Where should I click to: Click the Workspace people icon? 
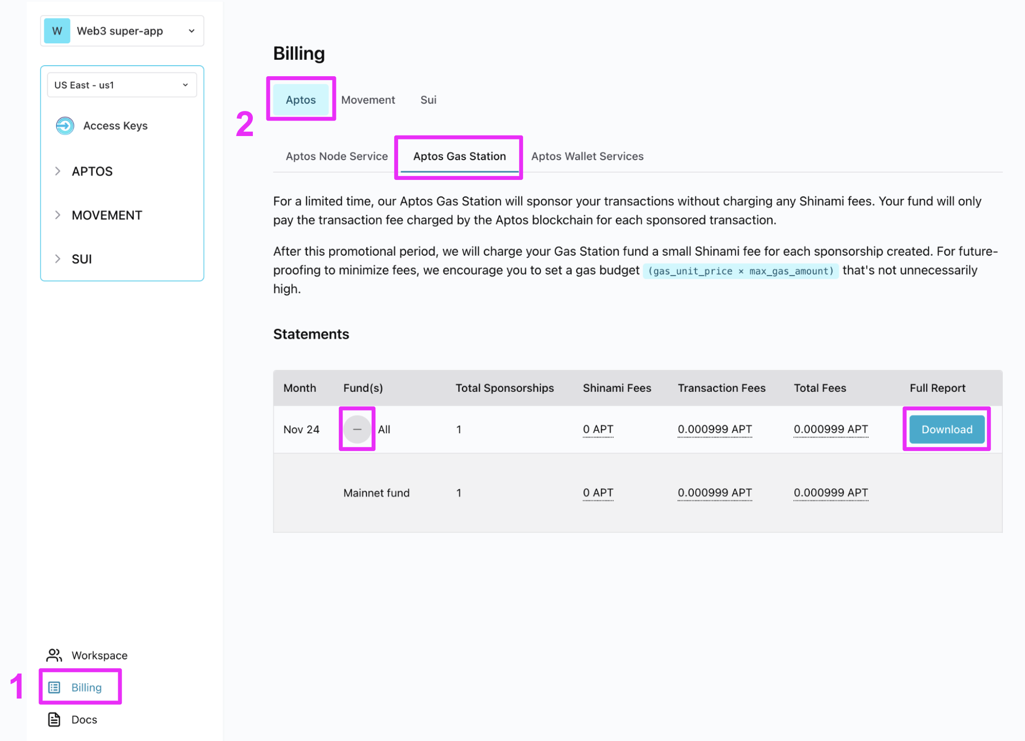pos(54,655)
